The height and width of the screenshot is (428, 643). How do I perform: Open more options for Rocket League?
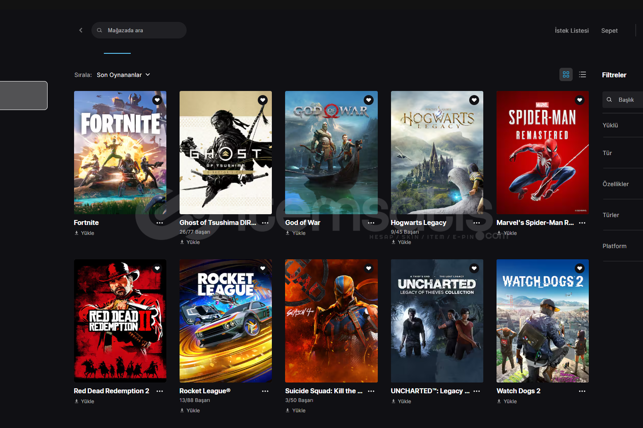[x=265, y=391]
